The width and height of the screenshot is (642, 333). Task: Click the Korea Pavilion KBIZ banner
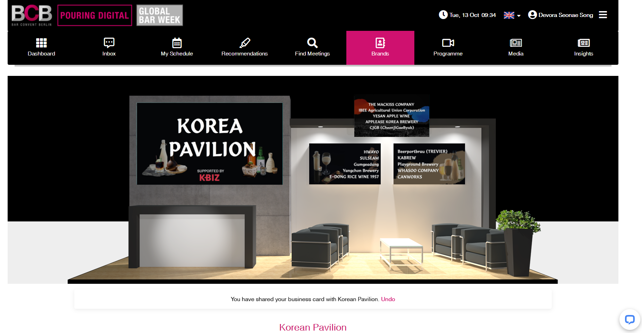click(x=210, y=143)
